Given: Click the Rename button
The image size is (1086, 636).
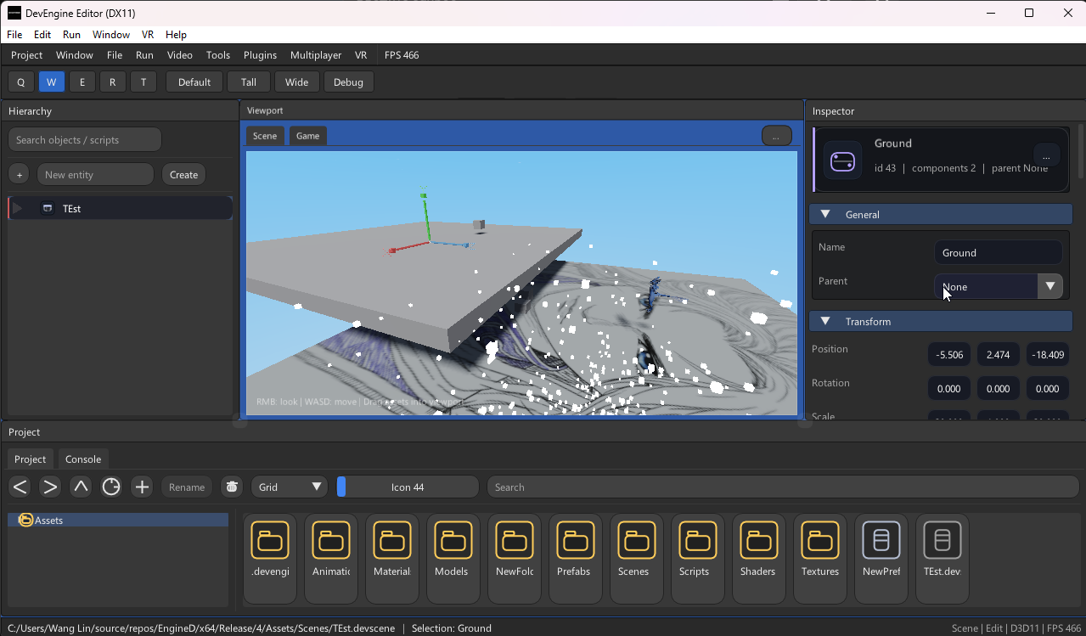Looking at the screenshot, I should [x=187, y=487].
